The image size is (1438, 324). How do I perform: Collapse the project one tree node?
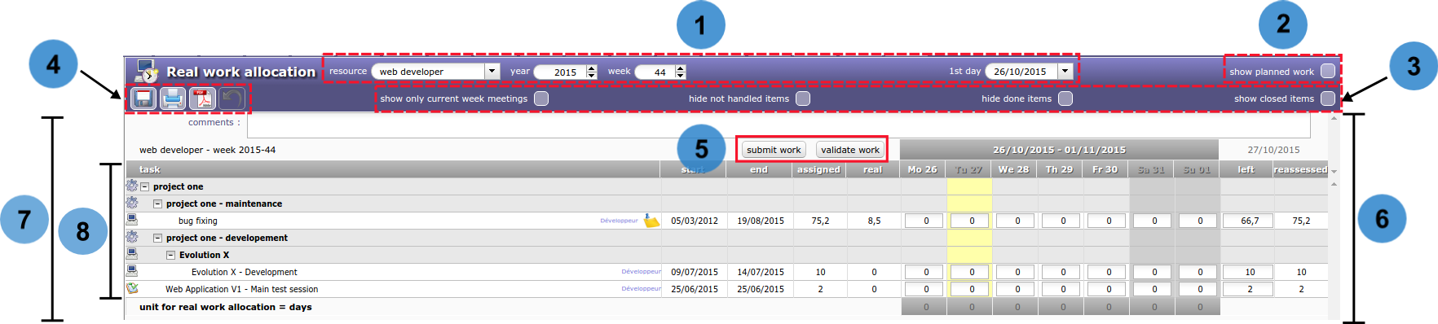(145, 186)
